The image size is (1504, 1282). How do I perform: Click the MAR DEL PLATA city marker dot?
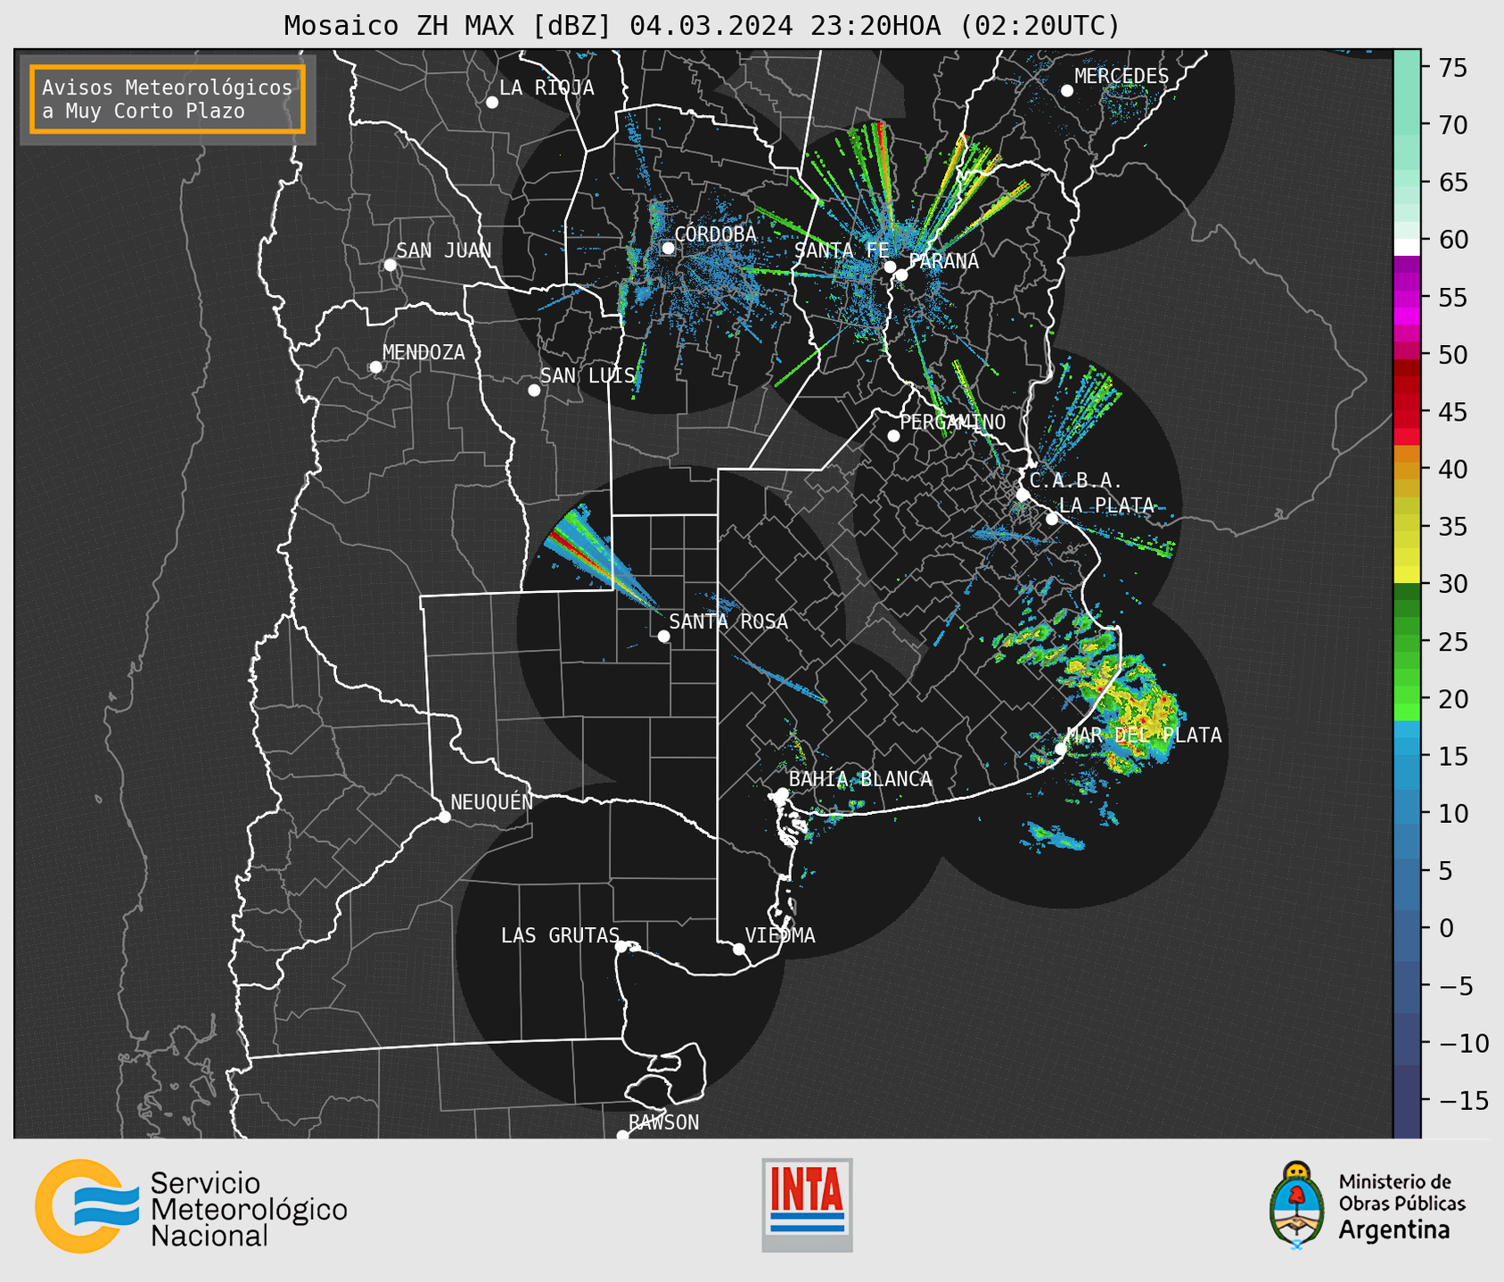point(1060,749)
